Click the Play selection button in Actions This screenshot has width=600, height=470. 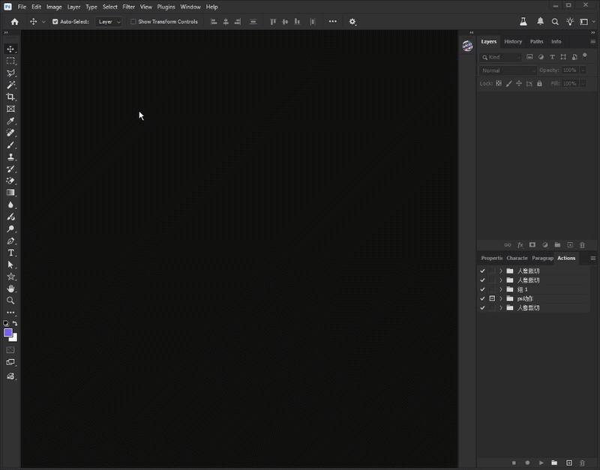[x=541, y=463]
